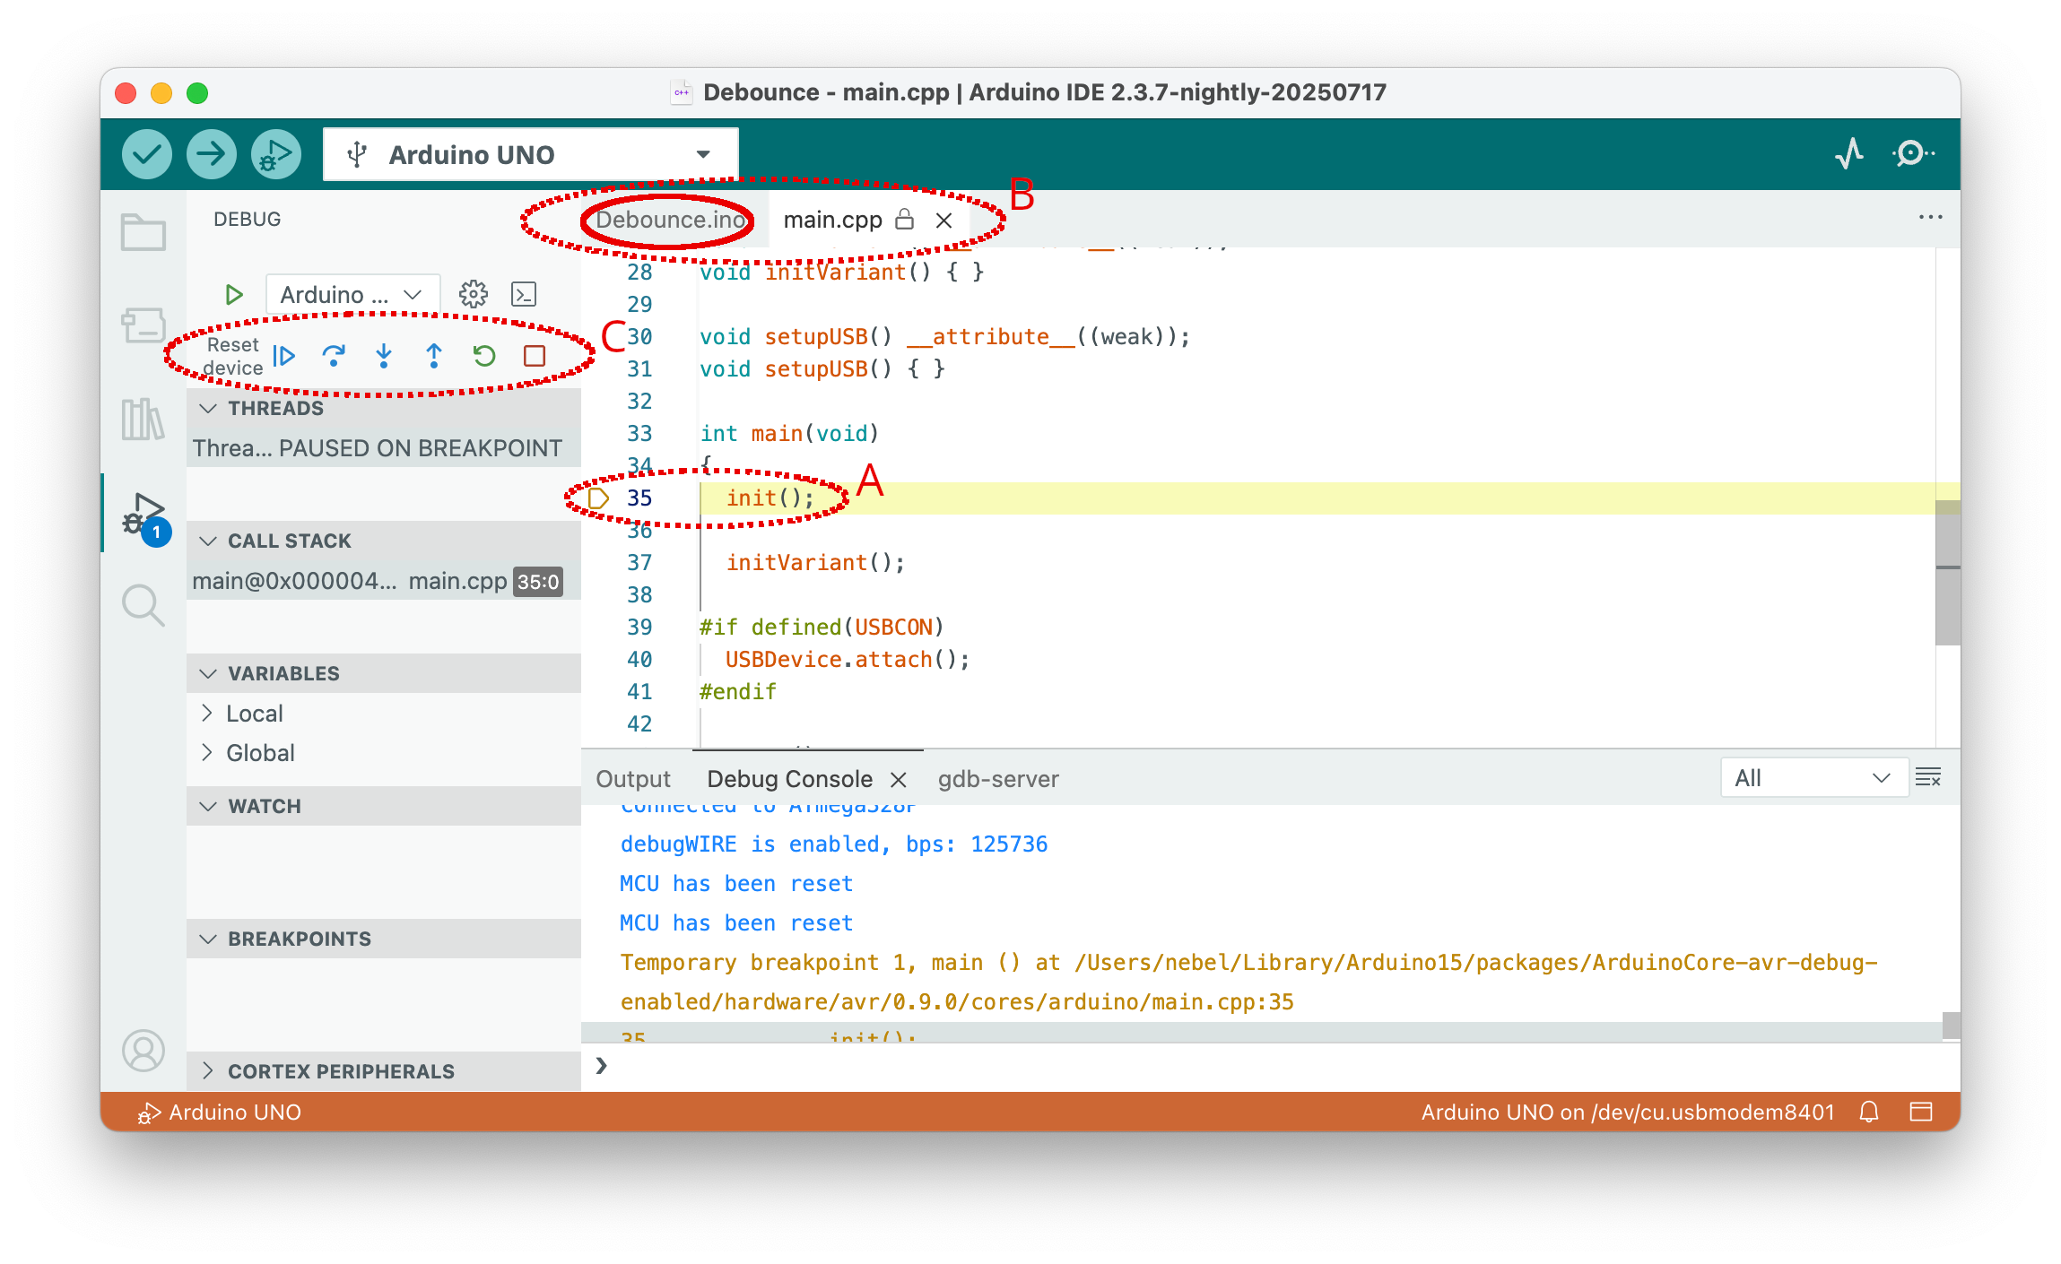Image resolution: width=2061 pixels, height=1264 pixels.
Task: Toggle the Debug Console terminal icon
Action: pos(524,294)
